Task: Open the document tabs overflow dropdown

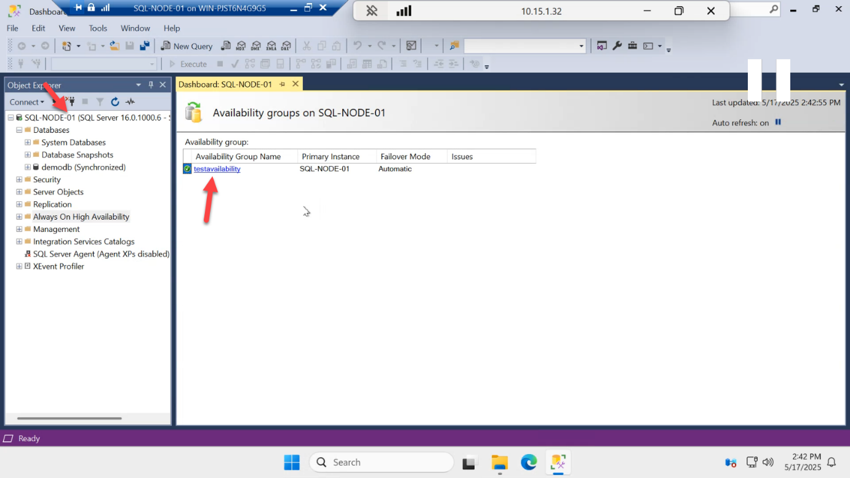Action: point(841,85)
